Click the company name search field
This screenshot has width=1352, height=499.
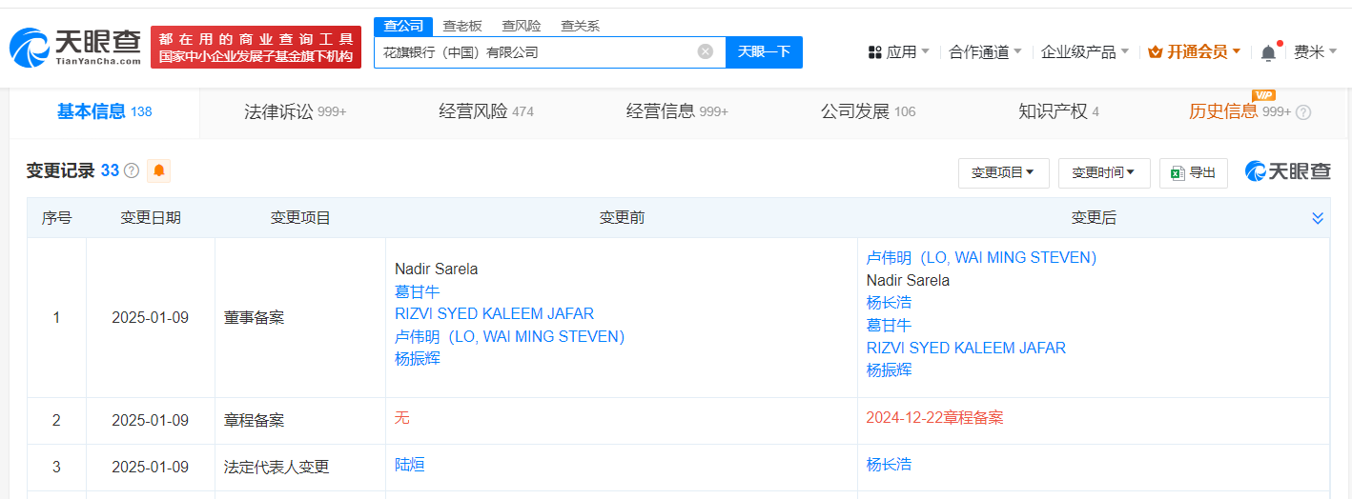[534, 52]
